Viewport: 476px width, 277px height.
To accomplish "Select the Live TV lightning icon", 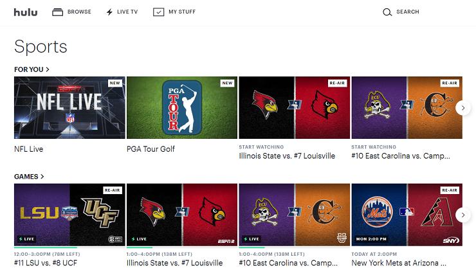I will (109, 12).
